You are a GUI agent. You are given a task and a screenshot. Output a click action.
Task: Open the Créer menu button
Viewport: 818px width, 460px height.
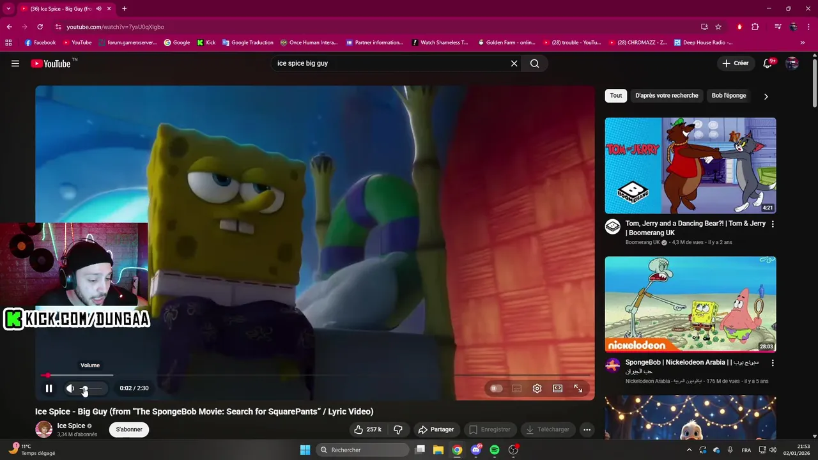[x=735, y=63]
